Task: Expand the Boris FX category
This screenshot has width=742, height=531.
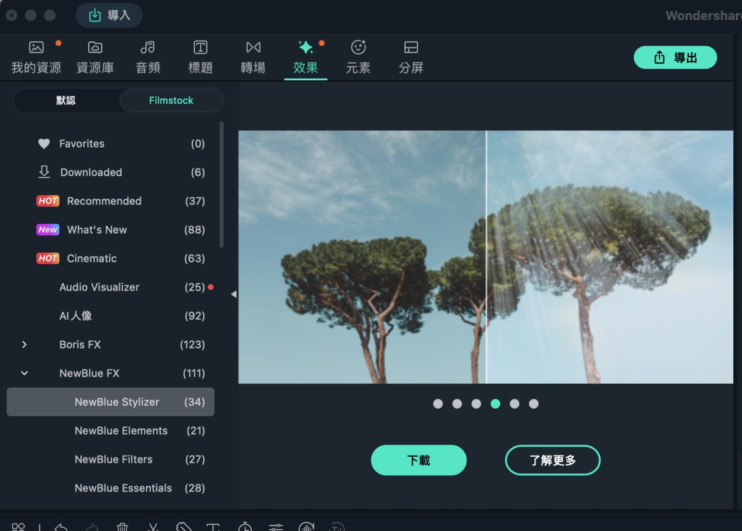Action: (24, 344)
